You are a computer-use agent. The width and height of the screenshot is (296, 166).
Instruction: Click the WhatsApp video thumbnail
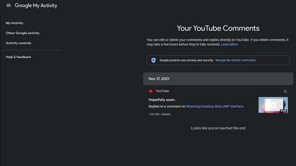pos(273,105)
